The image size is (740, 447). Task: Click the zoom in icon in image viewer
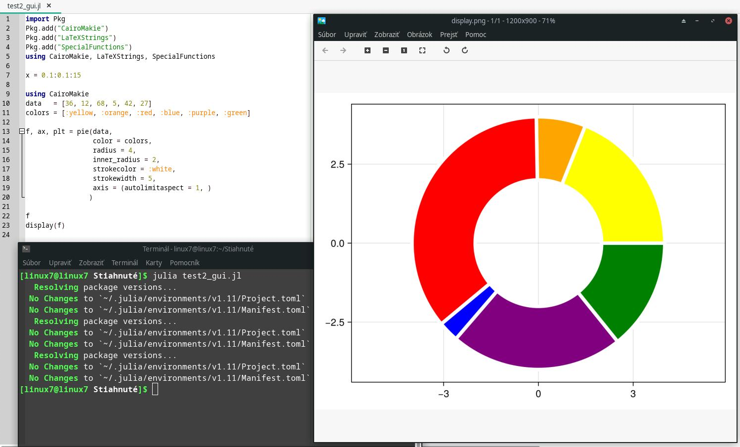point(368,50)
